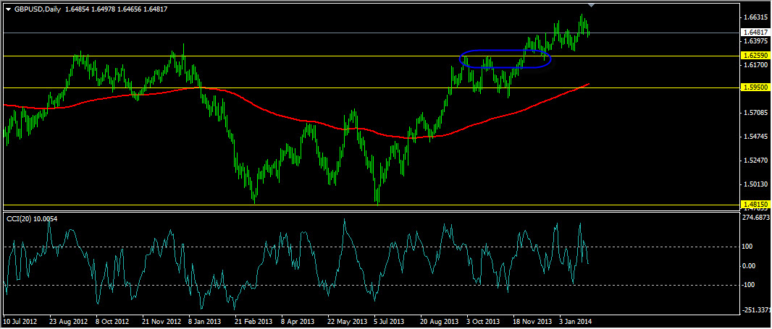Select the yellow 1.62590 price level label
Screen dimensions: 772x329
coord(754,55)
